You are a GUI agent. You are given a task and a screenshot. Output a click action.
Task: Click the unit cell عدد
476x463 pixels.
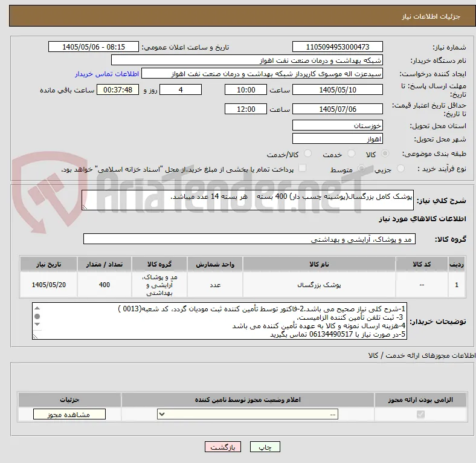215,285
